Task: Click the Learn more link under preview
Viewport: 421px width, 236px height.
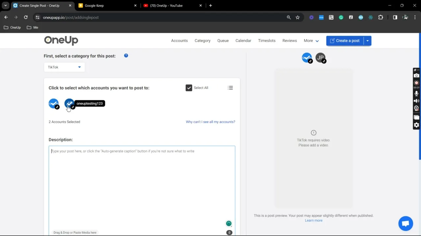Action: click(314, 220)
